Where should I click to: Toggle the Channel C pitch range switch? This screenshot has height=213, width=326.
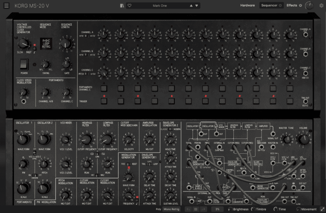tap(86, 74)
